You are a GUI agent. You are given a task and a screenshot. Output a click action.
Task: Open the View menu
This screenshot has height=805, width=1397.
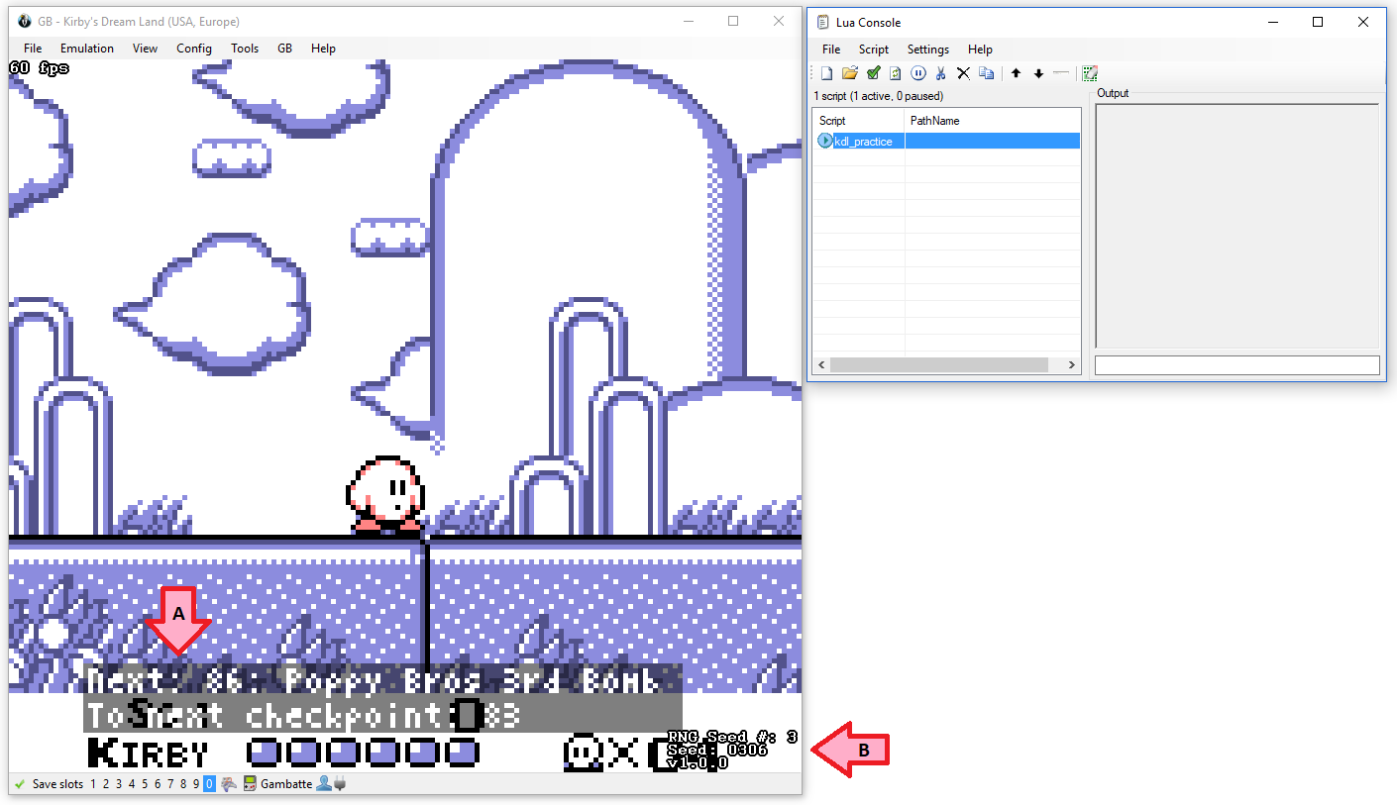(x=145, y=49)
